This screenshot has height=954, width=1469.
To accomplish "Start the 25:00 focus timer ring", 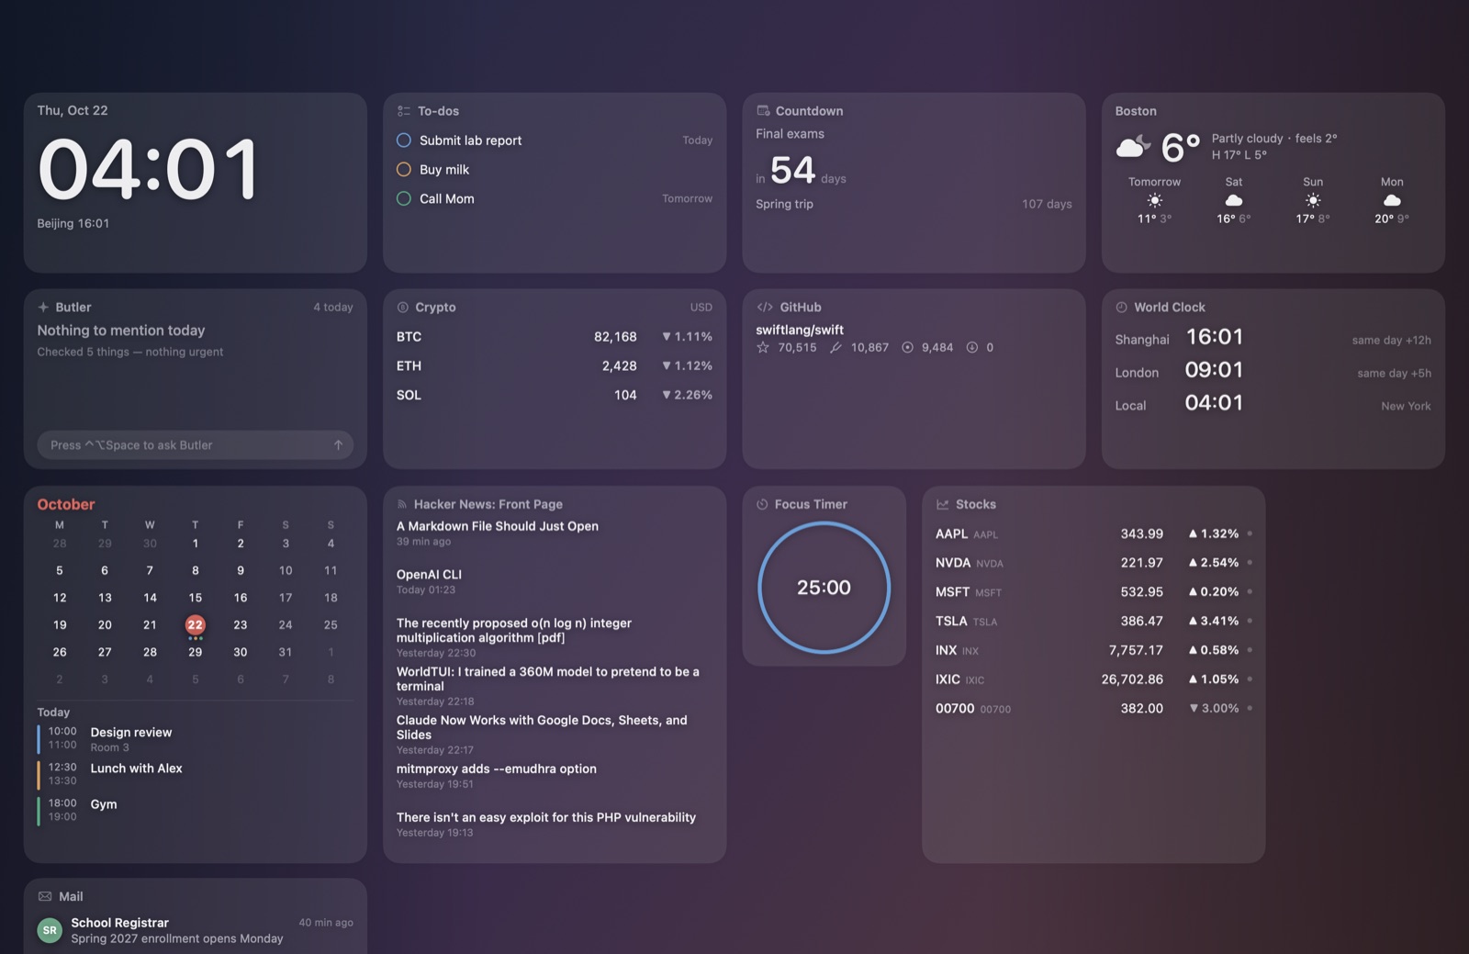I will 824,588.
